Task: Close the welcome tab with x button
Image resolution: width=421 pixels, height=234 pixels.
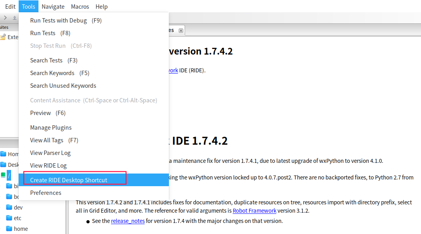Action: [x=181, y=30]
